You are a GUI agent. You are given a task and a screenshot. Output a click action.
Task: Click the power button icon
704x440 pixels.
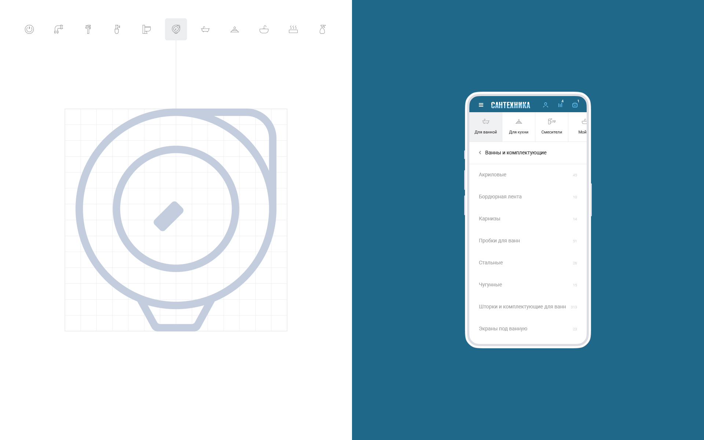click(x=29, y=29)
